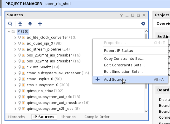
Task: Open Sources panel help question mark
Action: coord(121,15)
